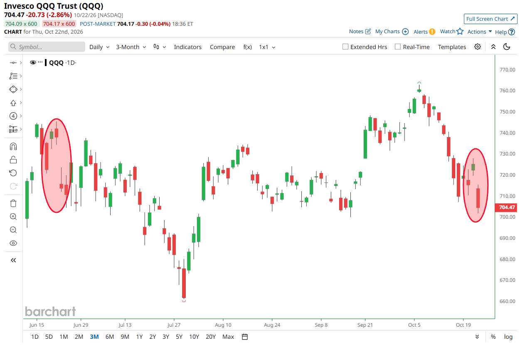Open the line drawing tools
The image size is (520, 345).
13,63
